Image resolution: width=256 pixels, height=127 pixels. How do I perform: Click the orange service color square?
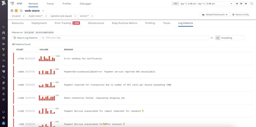(x=16, y=11)
